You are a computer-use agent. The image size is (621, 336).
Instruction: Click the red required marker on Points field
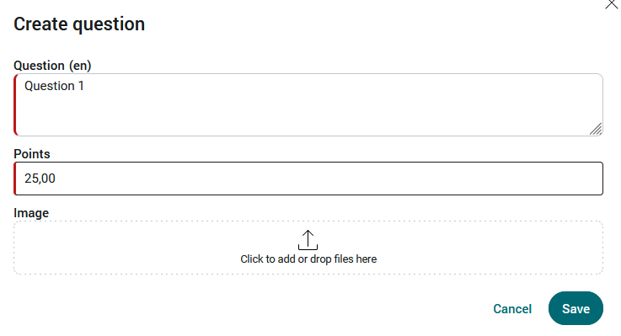click(x=15, y=179)
